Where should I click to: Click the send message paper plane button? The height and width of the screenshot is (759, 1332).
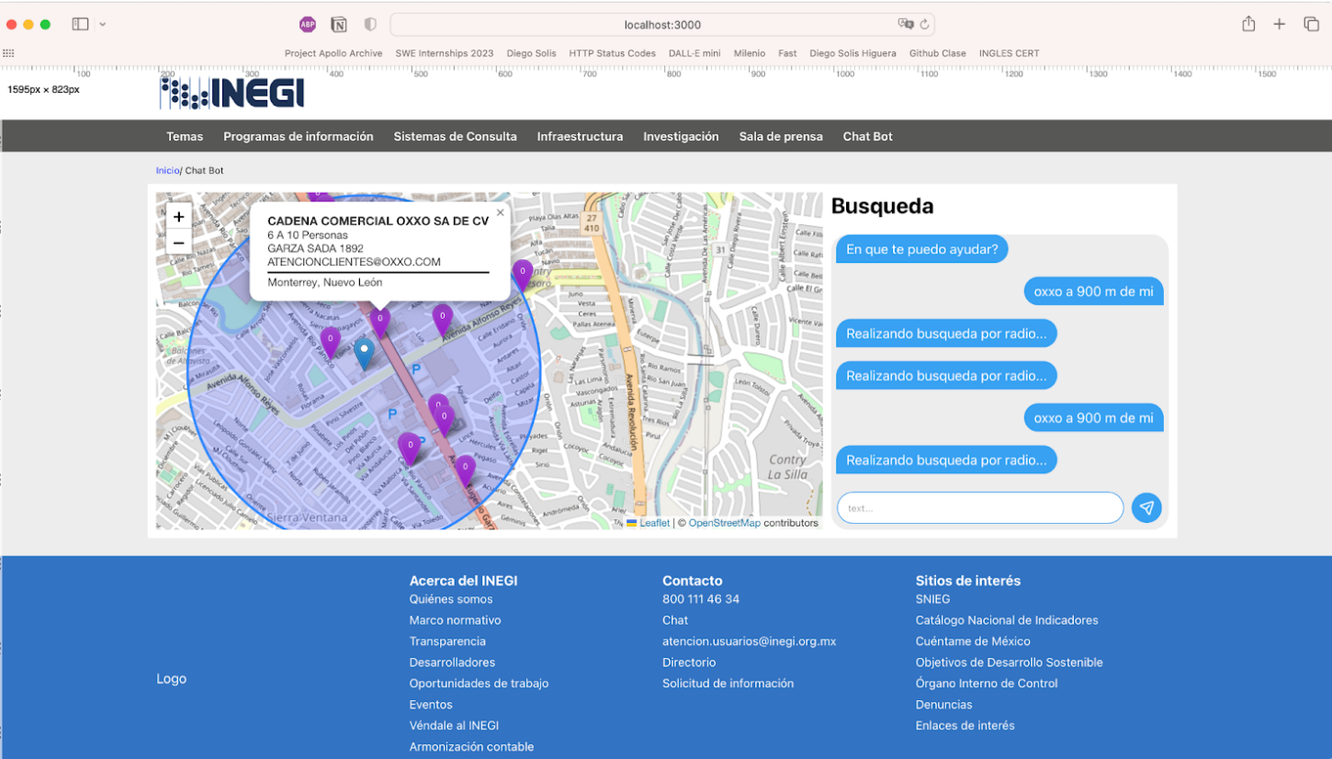coord(1146,507)
